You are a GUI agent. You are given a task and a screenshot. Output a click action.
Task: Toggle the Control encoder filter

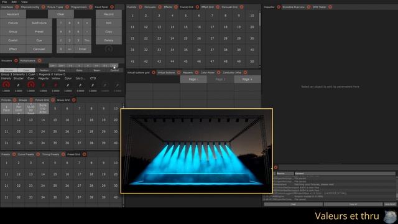pos(114,70)
